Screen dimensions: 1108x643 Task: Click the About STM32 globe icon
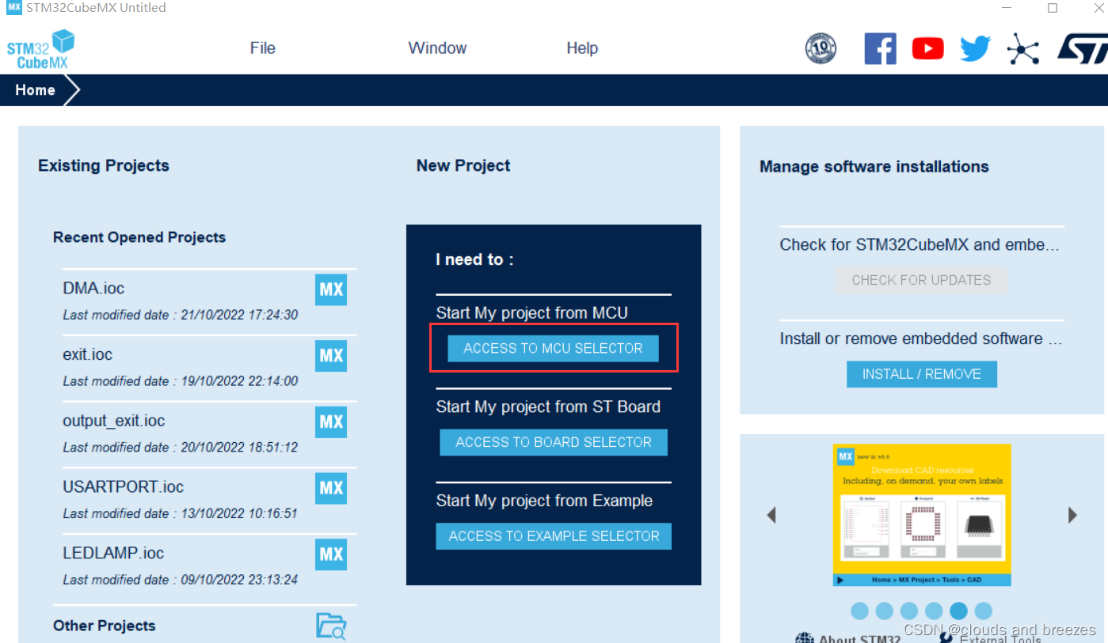805,638
